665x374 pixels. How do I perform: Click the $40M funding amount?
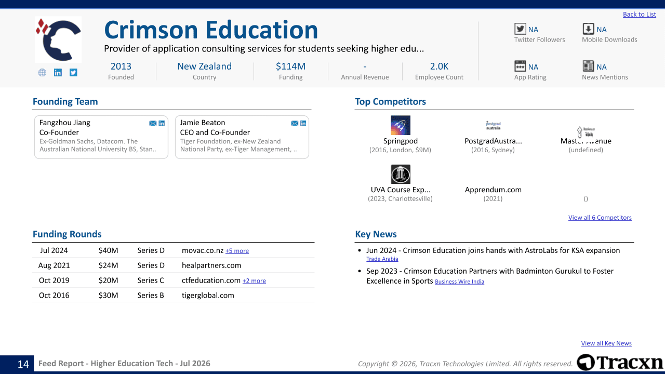coord(109,250)
